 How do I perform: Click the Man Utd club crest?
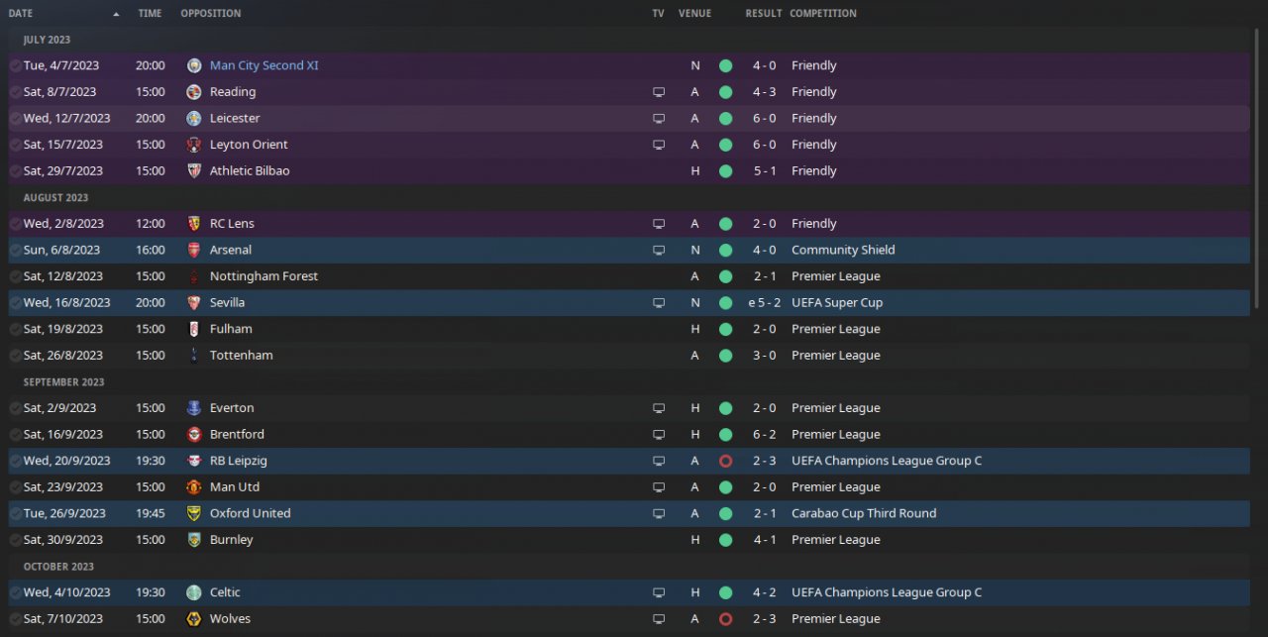pos(194,487)
